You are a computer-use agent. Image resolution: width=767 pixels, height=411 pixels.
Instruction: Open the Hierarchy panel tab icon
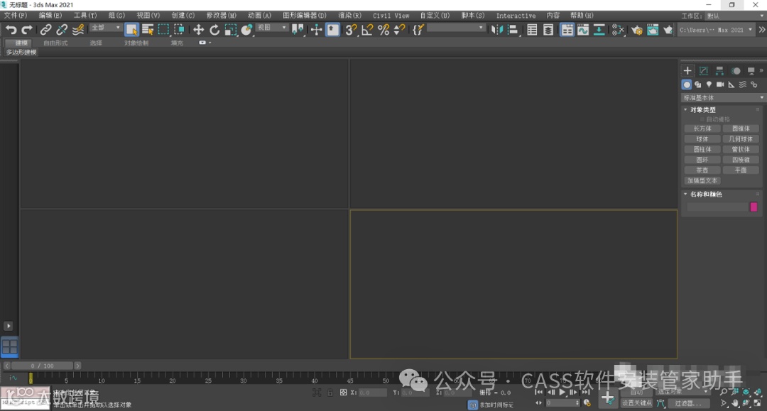pos(719,71)
